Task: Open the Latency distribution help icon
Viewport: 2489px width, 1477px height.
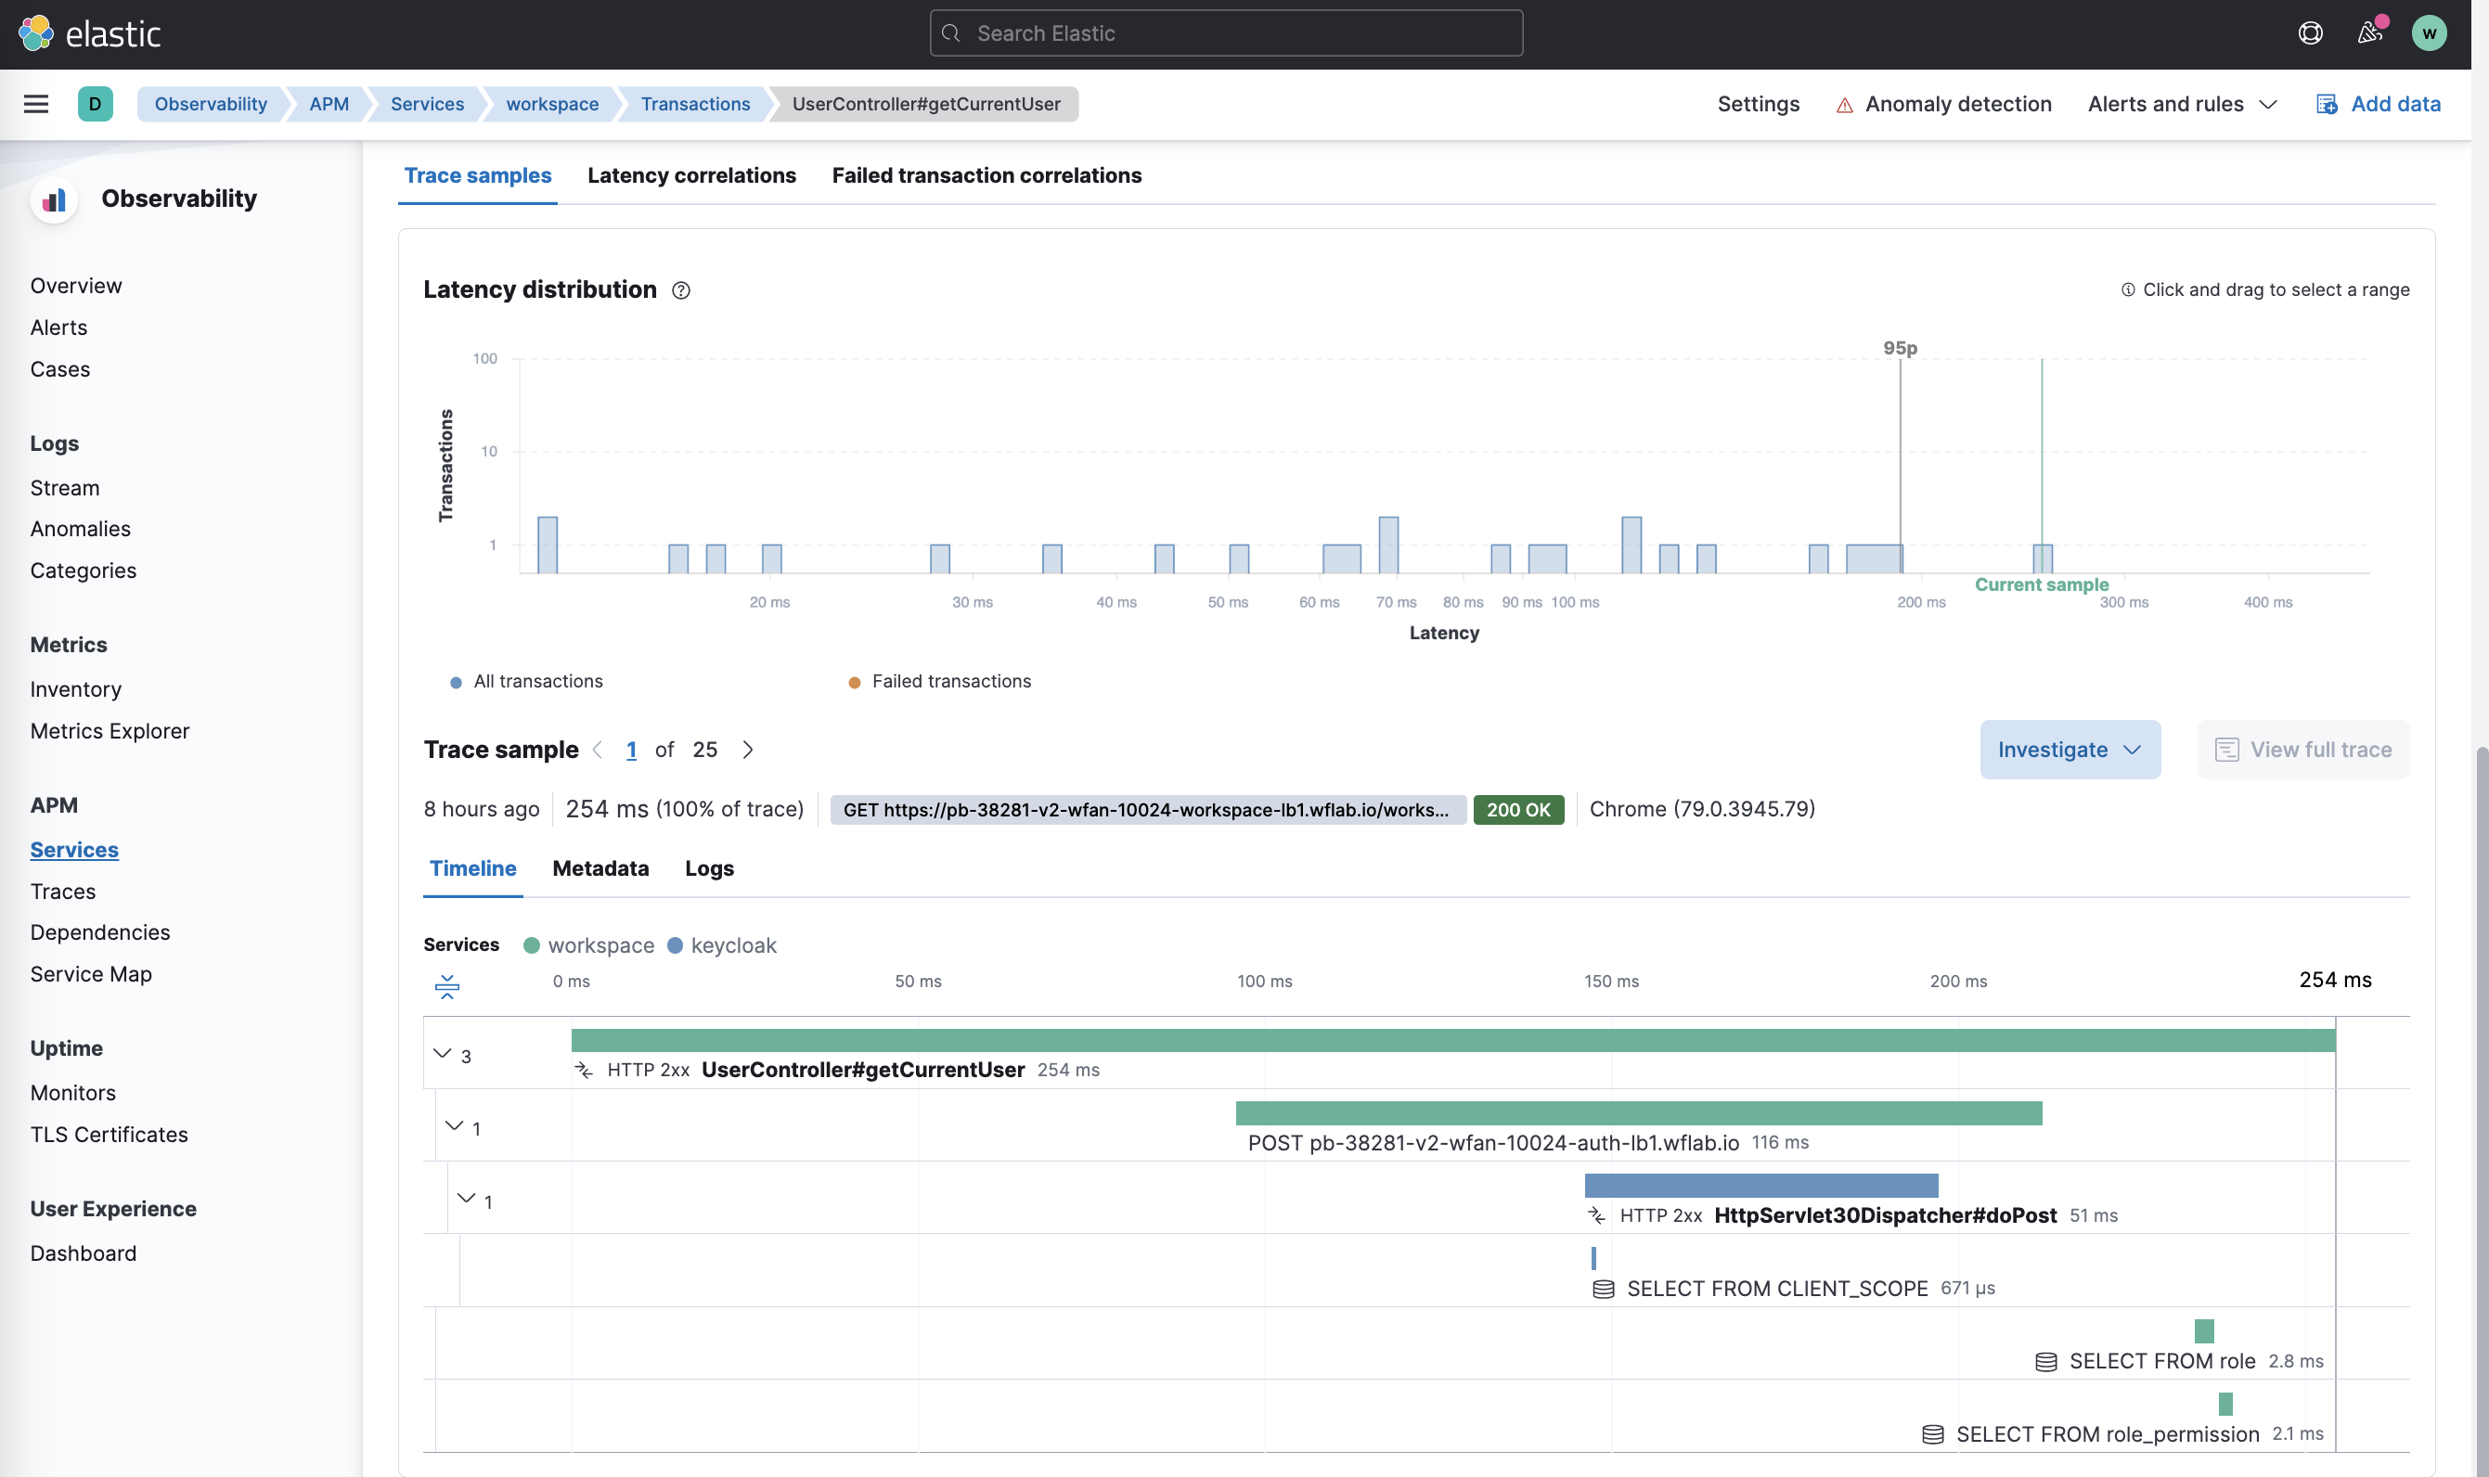Action: pyautogui.click(x=681, y=290)
